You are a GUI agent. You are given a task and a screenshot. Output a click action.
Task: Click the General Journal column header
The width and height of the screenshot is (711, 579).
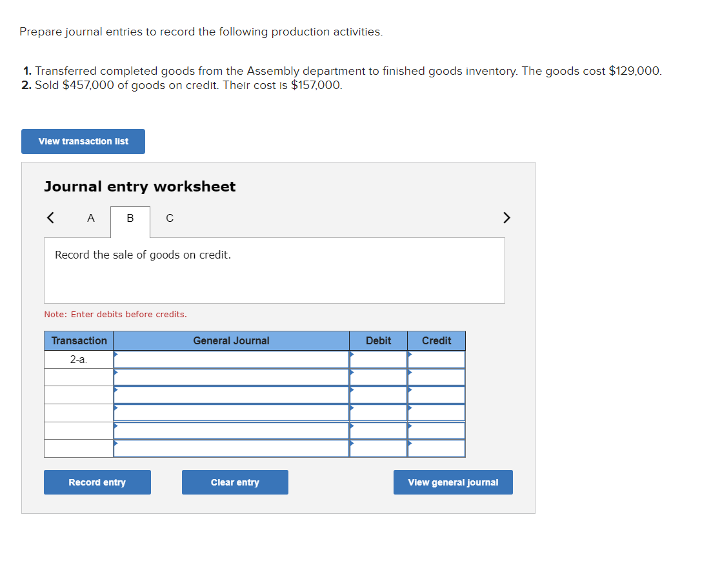[231, 340]
